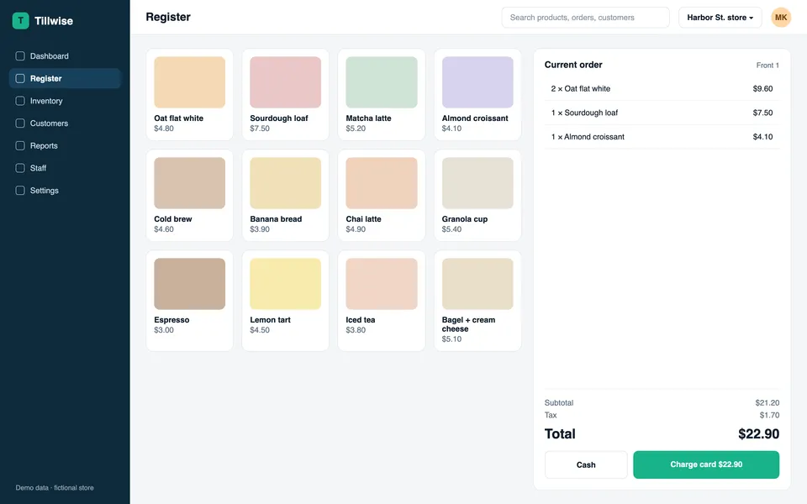Switch to the Reports page

tap(65, 145)
